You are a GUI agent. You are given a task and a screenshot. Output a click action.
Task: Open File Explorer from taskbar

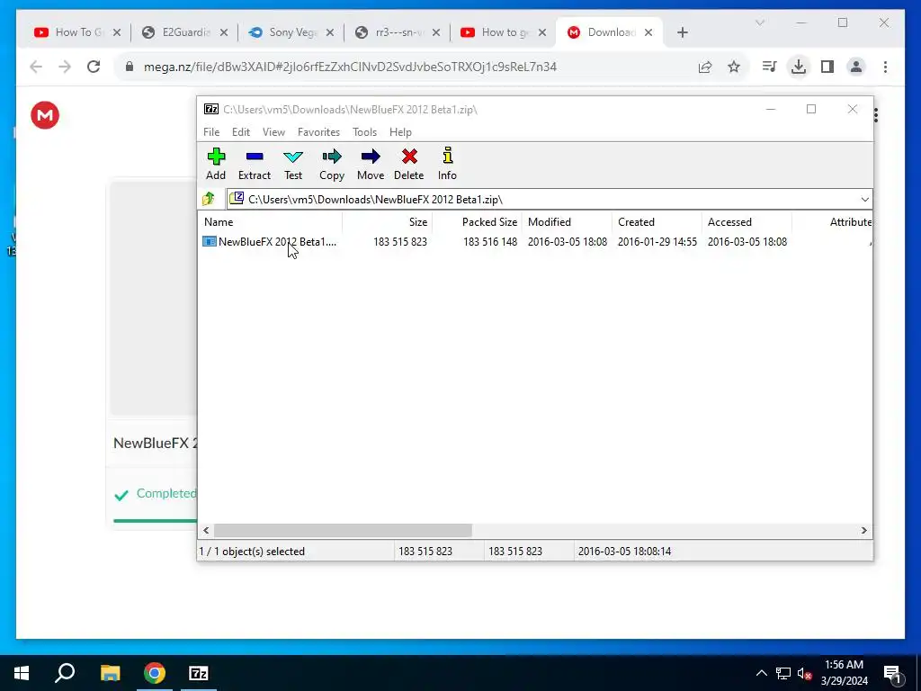[110, 673]
